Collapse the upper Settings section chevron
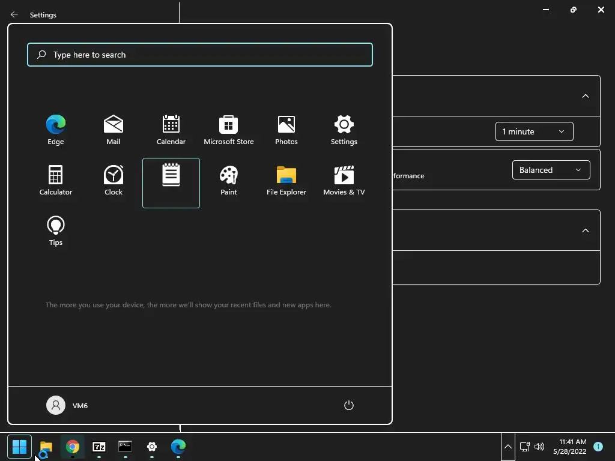The width and height of the screenshot is (615, 461). 585,96
